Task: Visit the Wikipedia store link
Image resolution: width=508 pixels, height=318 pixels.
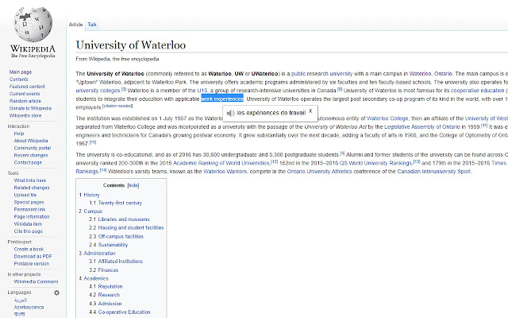Action: click(x=25, y=115)
